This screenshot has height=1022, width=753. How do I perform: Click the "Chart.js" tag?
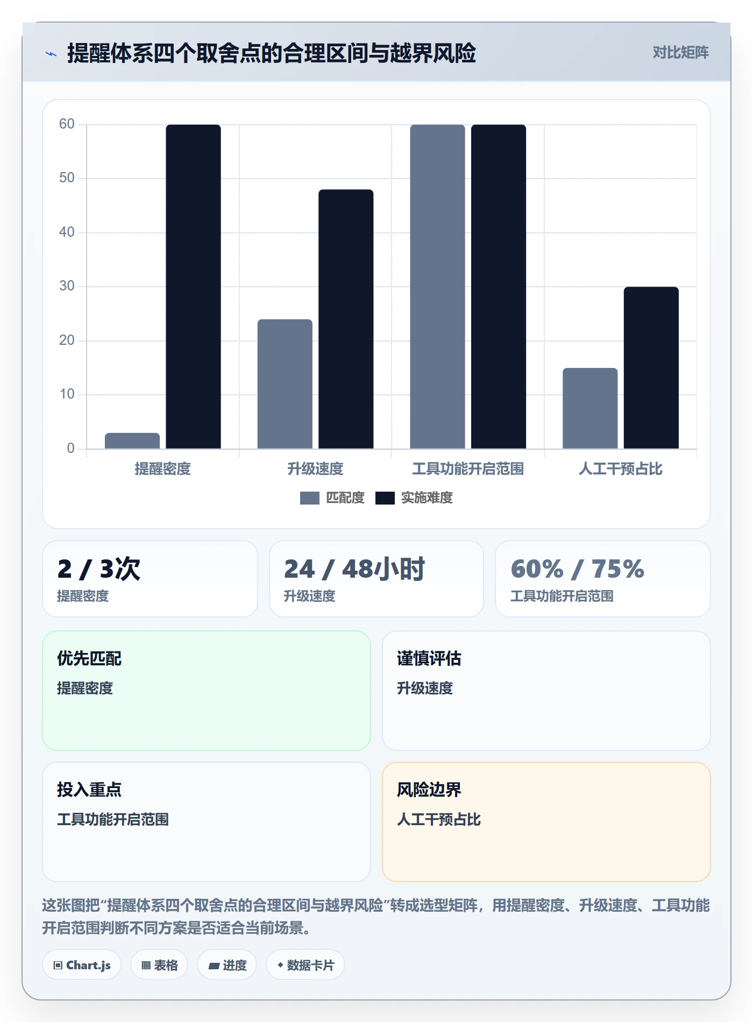(82, 965)
